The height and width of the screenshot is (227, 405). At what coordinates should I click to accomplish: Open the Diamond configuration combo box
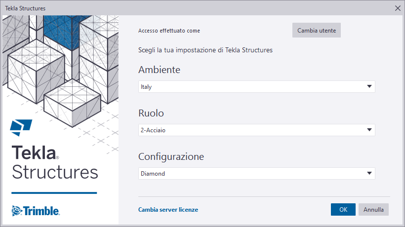(256, 173)
